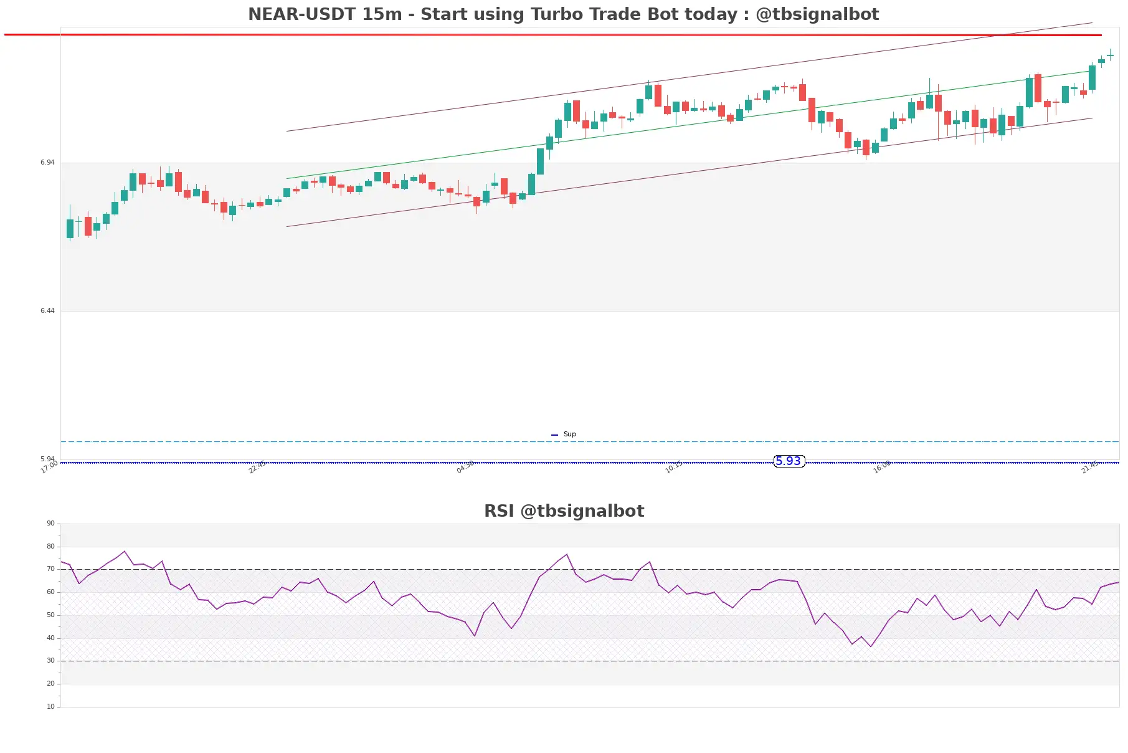This screenshot has height=753, width=1128.
Task: Click the 22:45 time axis label
Action: coord(257,467)
